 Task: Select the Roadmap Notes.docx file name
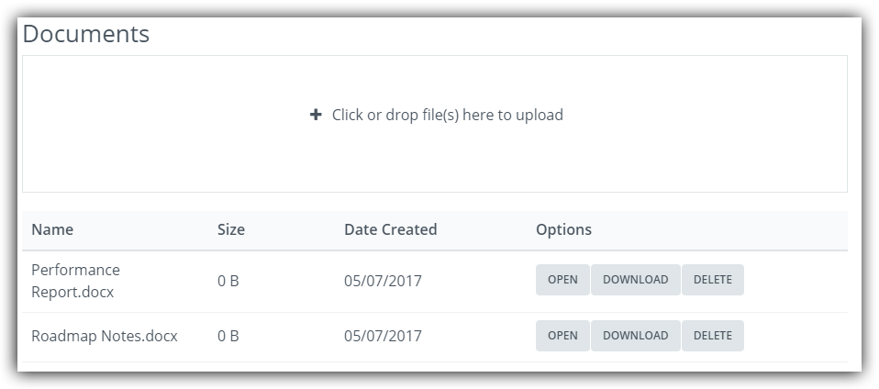[104, 336]
